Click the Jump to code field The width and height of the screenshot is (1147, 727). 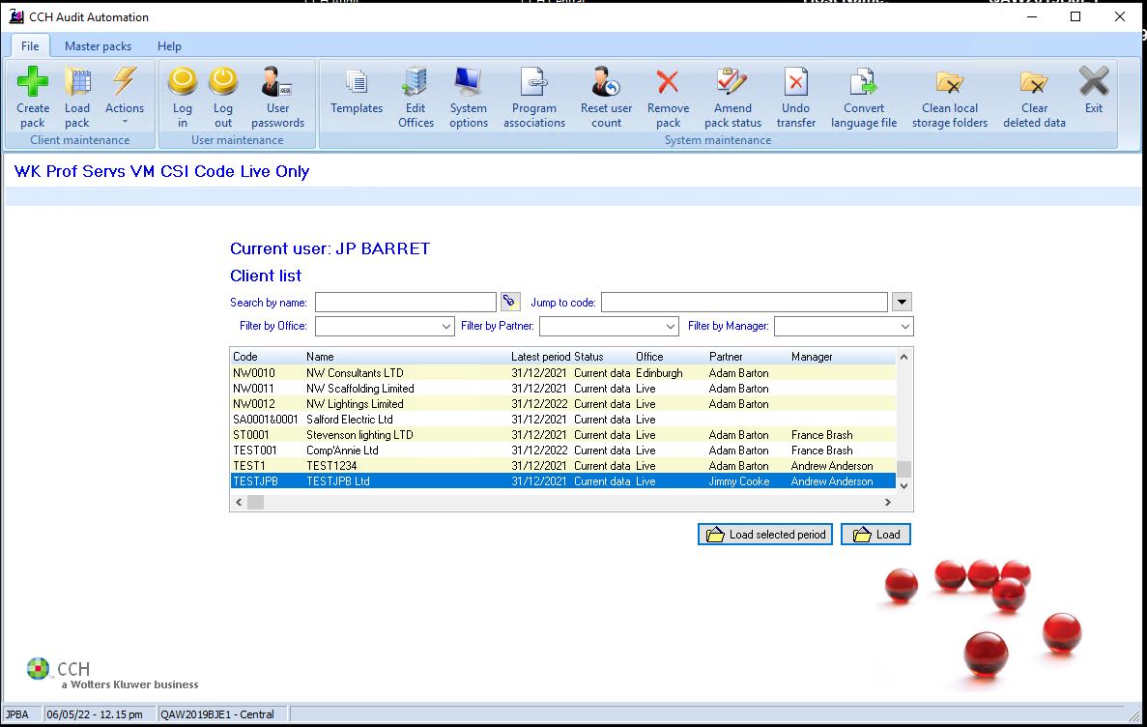tap(744, 302)
